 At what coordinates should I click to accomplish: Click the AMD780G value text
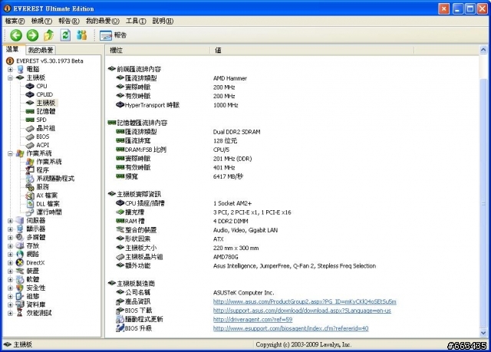tap(226, 257)
